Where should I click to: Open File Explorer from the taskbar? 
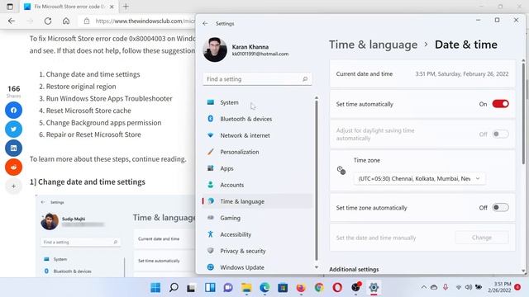246,288
